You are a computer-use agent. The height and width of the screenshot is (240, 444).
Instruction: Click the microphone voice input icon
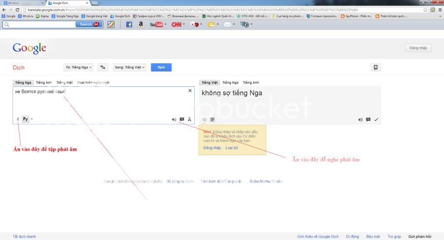pos(18,119)
